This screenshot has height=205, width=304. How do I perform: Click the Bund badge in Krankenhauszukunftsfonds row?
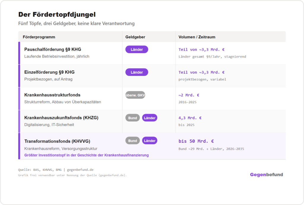133,118
